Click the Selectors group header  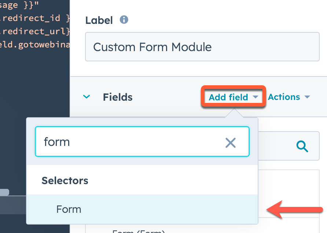coord(65,180)
